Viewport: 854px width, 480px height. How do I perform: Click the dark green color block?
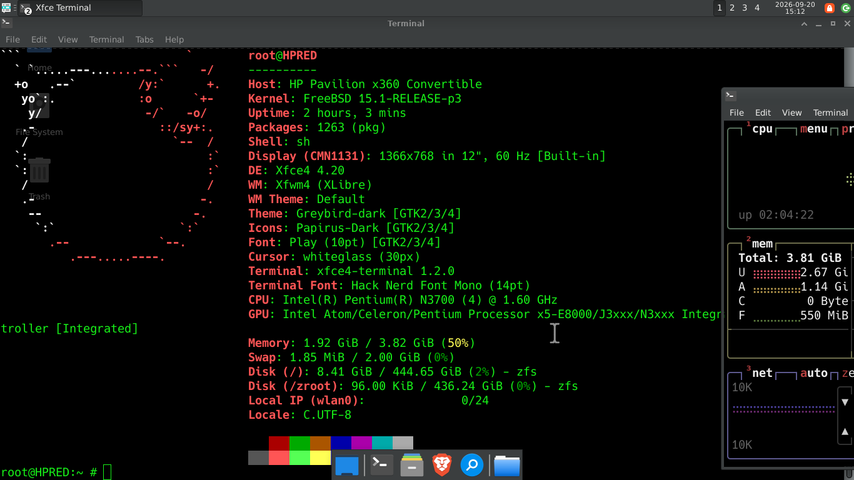point(299,443)
